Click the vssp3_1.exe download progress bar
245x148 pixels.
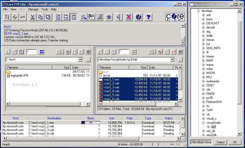(91, 123)
